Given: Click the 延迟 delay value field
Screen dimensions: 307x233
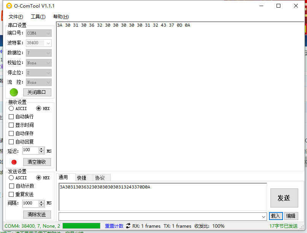Looking at the screenshot, I should 30,151.
